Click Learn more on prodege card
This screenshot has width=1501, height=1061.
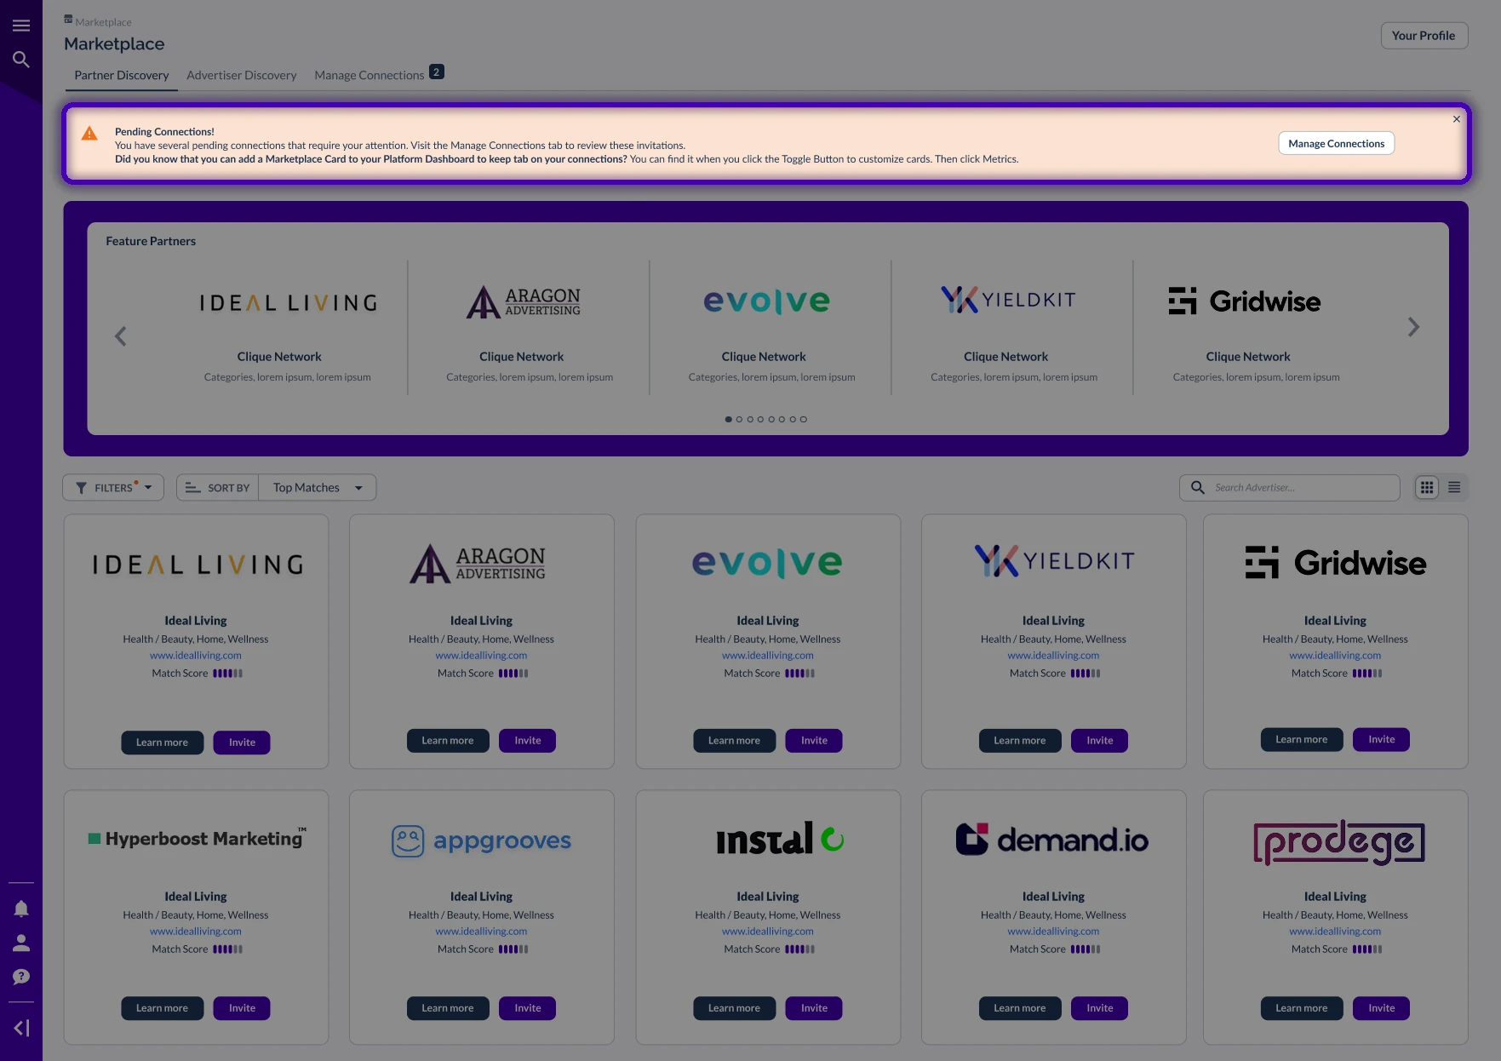(x=1302, y=1008)
